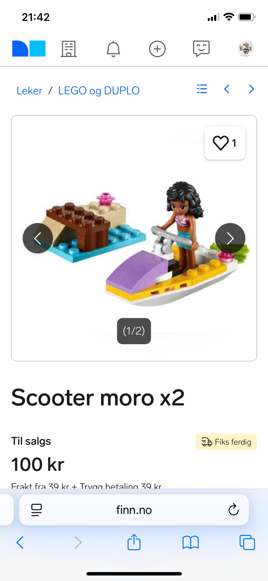This screenshot has height=581, width=268.
Task: Open the profile avatar
Action: pyautogui.click(x=246, y=49)
